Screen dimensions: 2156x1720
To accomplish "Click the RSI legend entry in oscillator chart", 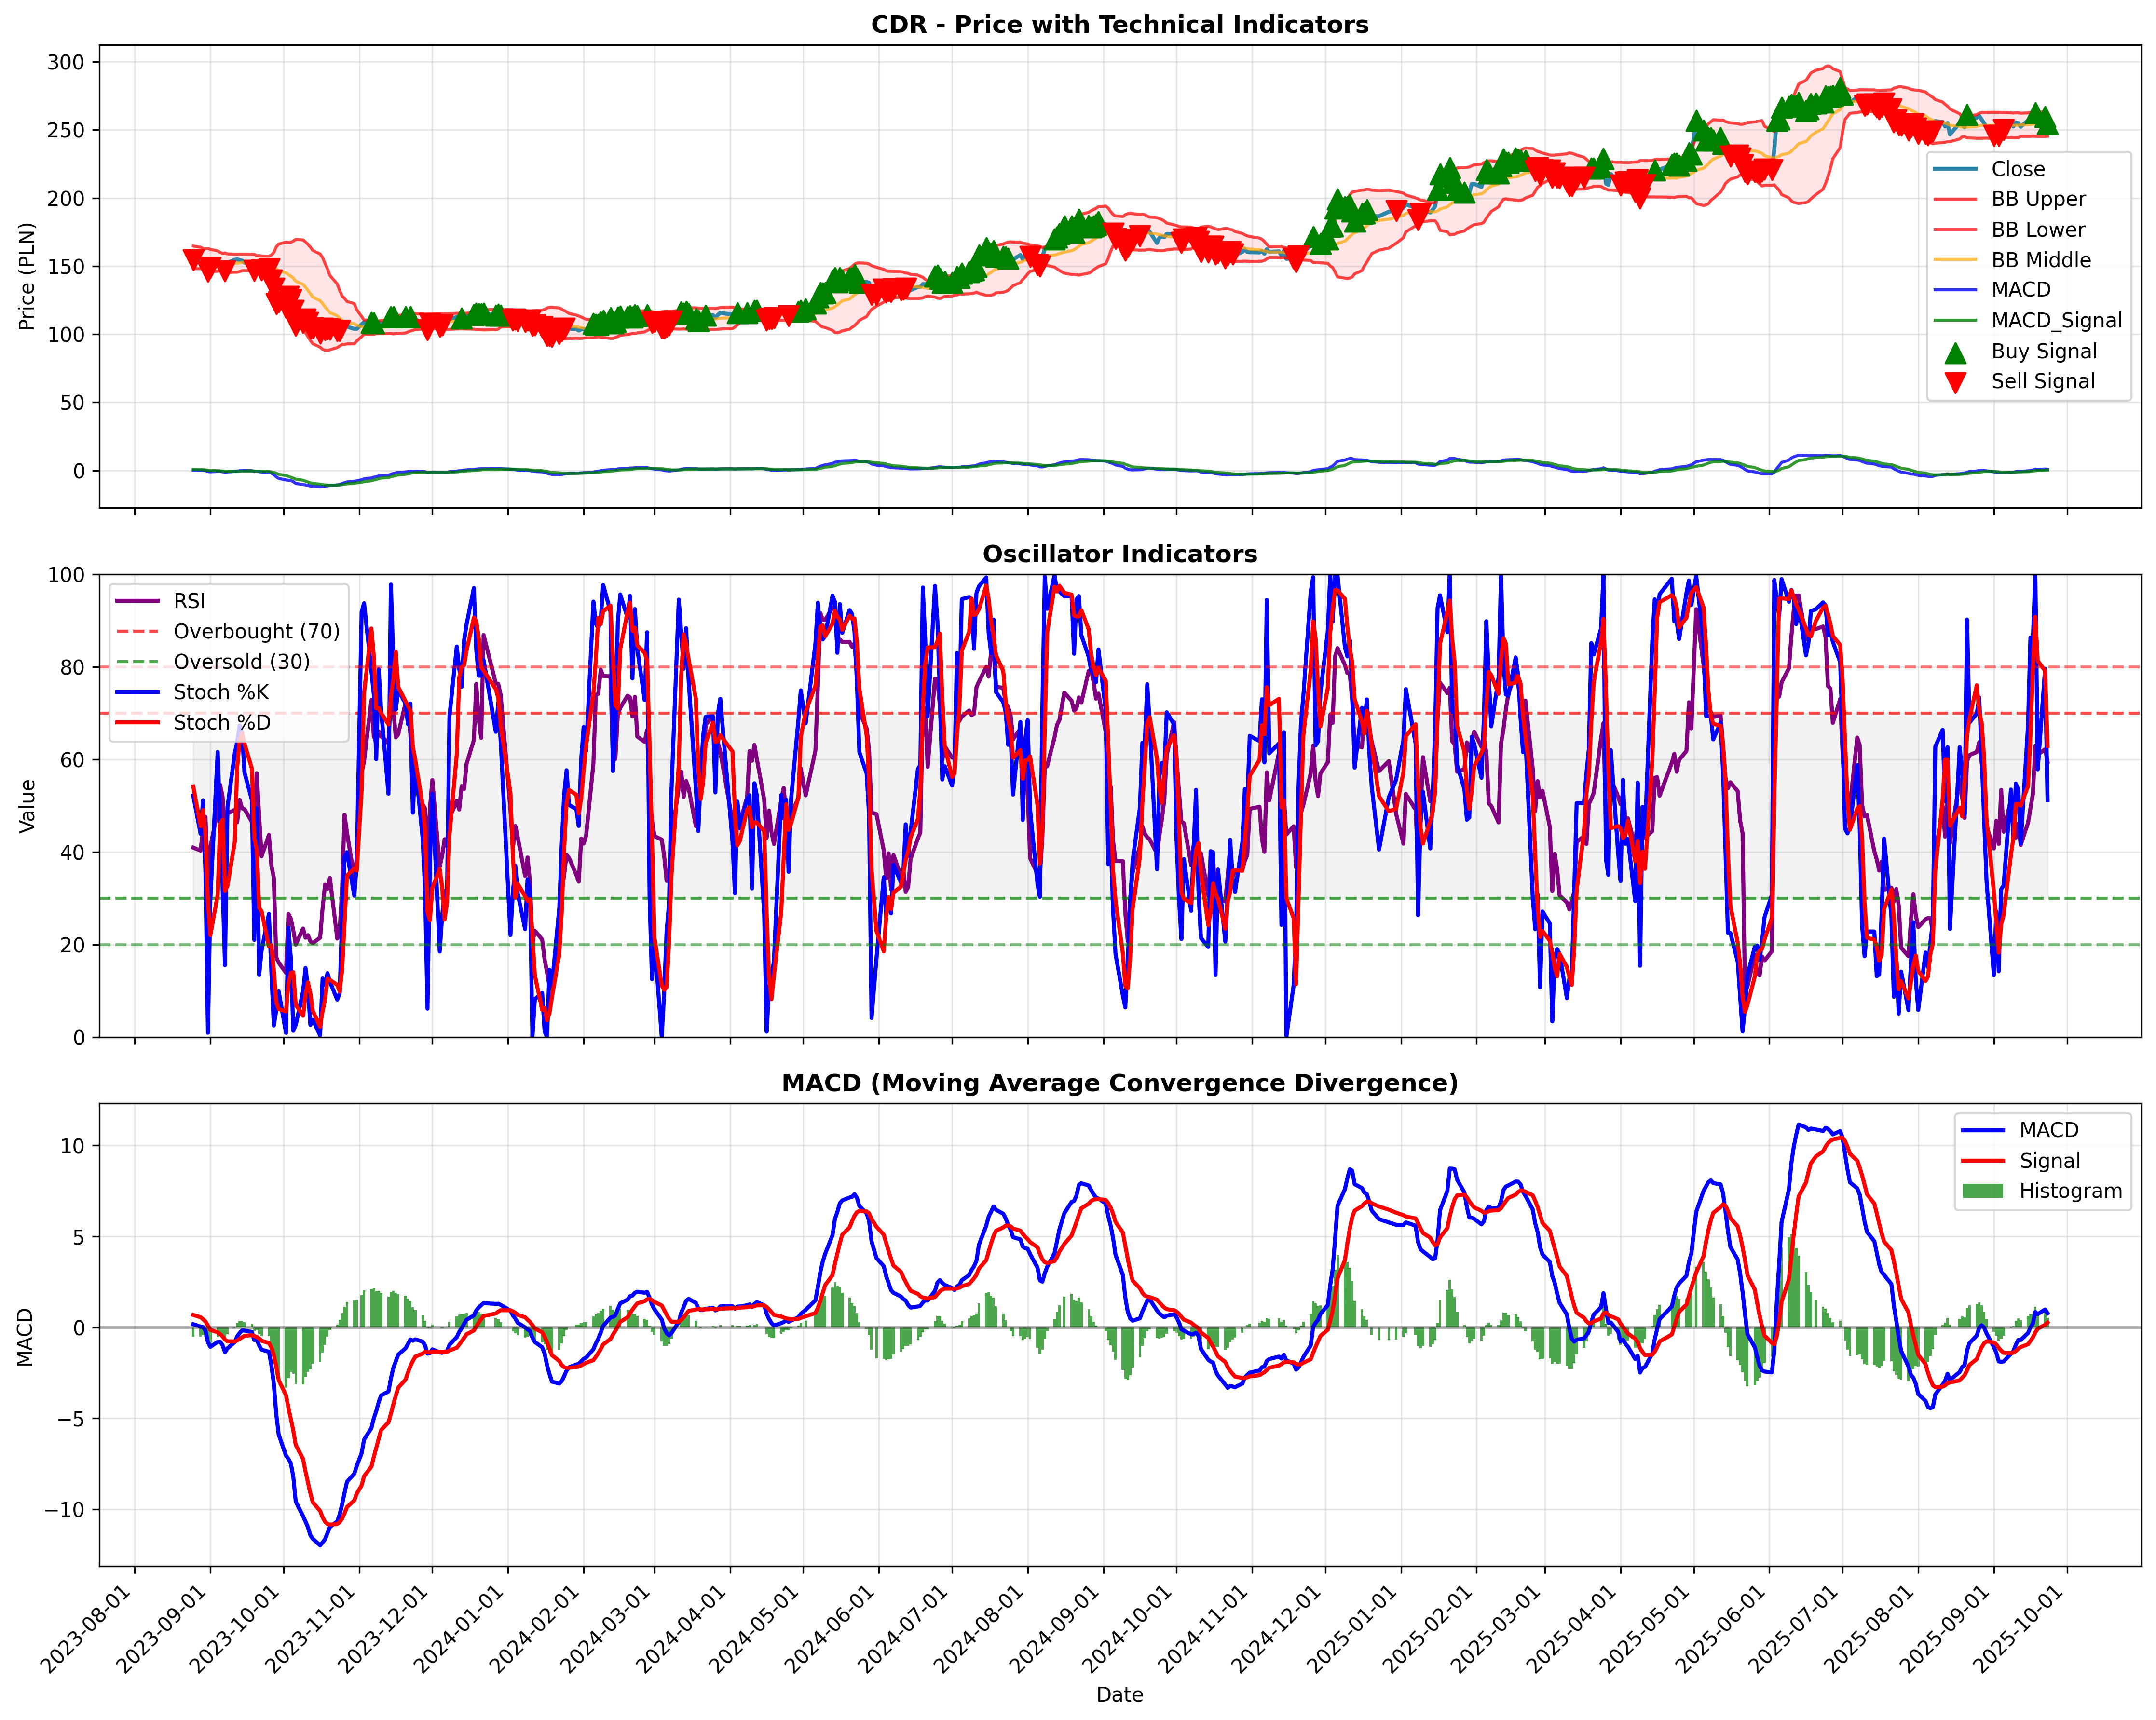I will coord(161,601).
